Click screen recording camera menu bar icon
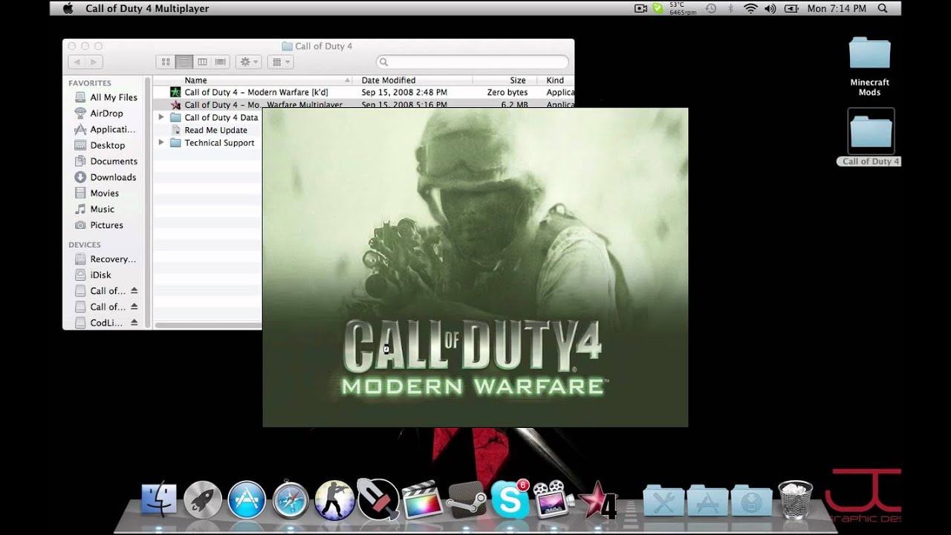Image resolution: width=951 pixels, height=535 pixels. tap(640, 8)
